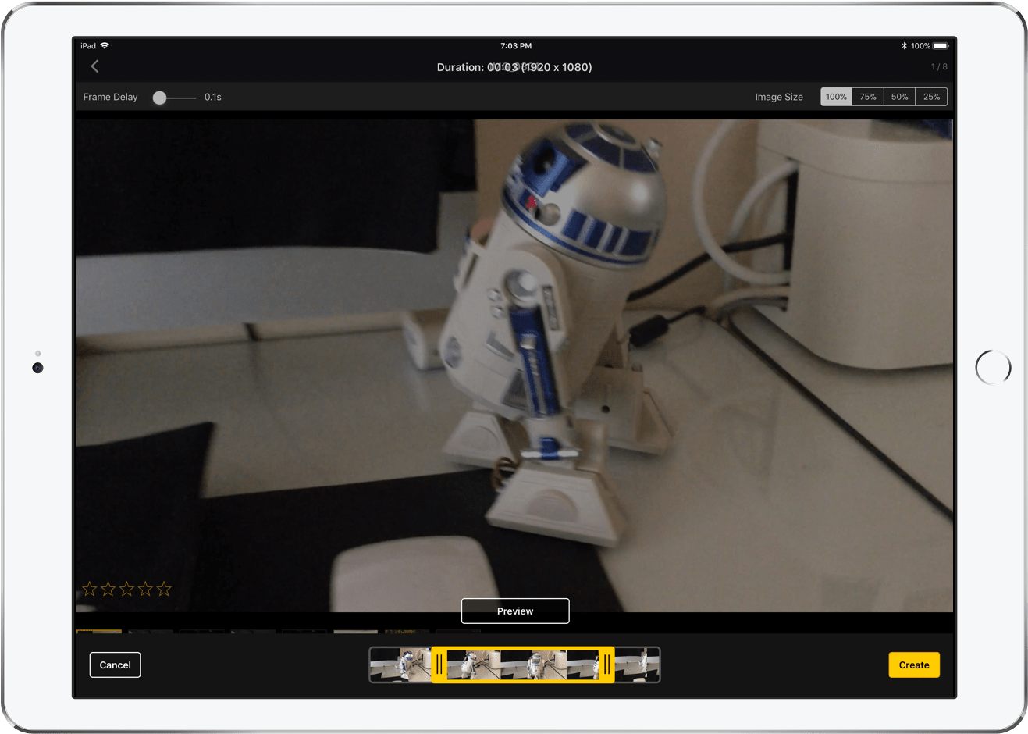Click the untrimmed filmstrip start segment
The image size is (1028, 734).
[x=400, y=665]
